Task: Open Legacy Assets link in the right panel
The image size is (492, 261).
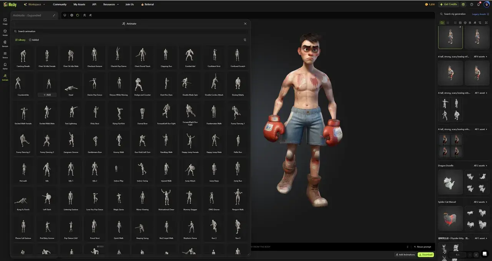Action: click(478, 14)
